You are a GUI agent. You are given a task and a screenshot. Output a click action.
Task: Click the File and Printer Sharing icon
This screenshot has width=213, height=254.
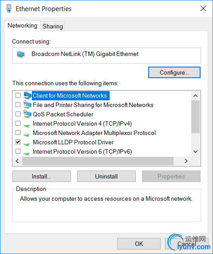(x=27, y=105)
